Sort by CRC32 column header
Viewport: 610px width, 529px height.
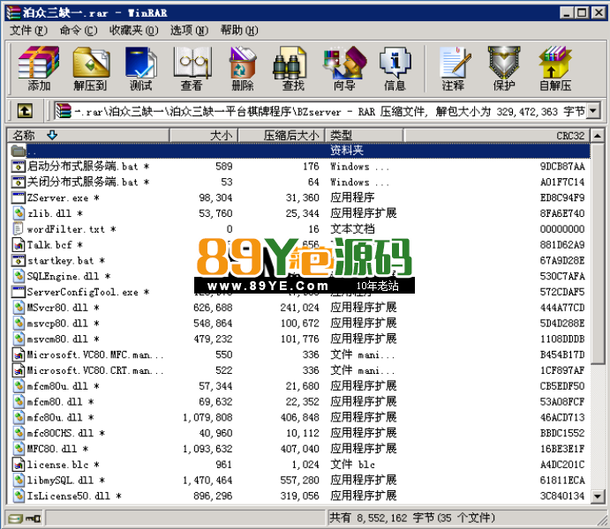pos(497,135)
